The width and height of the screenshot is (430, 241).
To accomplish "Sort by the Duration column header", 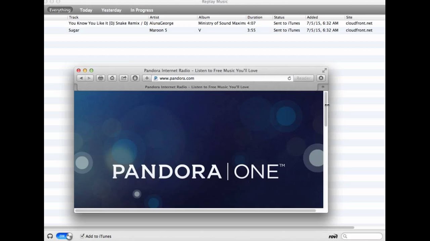I will pyautogui.click(x=259, y=17).
